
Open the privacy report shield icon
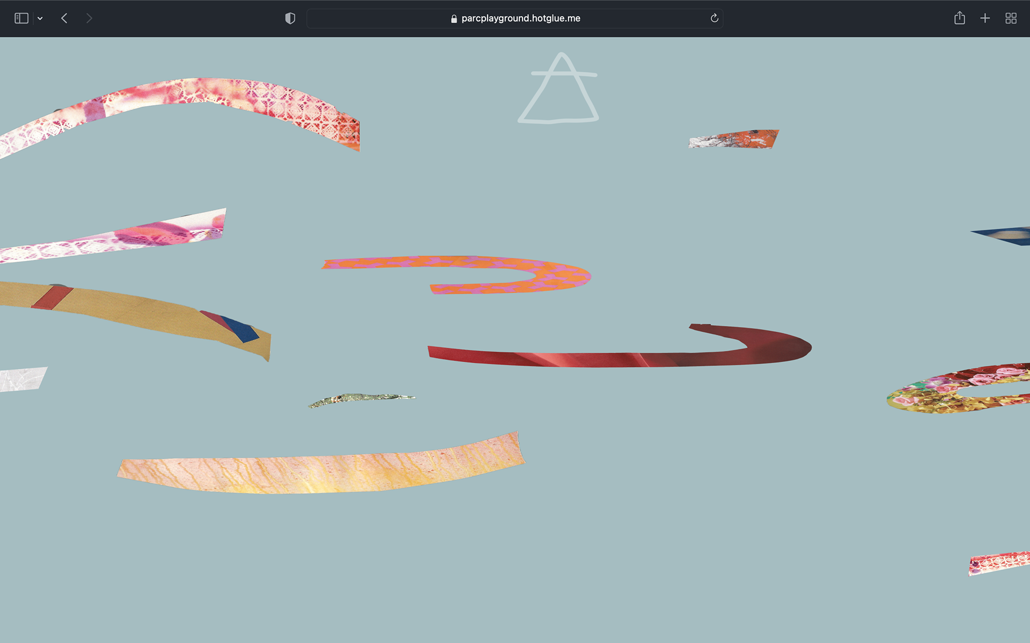pyautogui.click(x=290, y=18)
